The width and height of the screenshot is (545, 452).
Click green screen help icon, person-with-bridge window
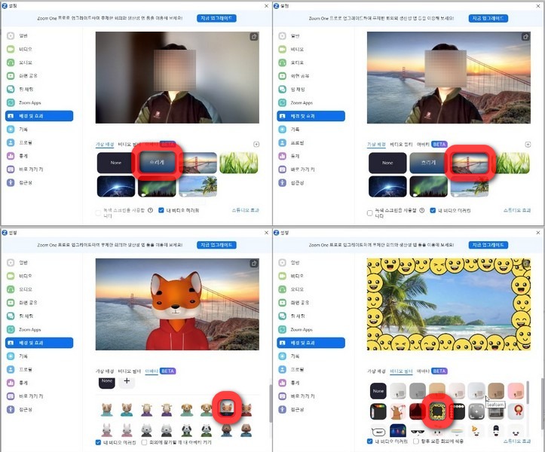pos(421,210)
